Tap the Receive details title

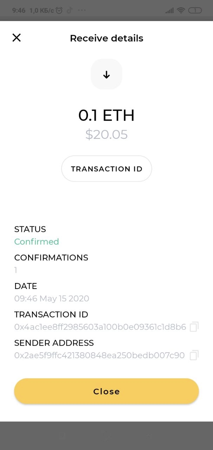click(106, 38)
